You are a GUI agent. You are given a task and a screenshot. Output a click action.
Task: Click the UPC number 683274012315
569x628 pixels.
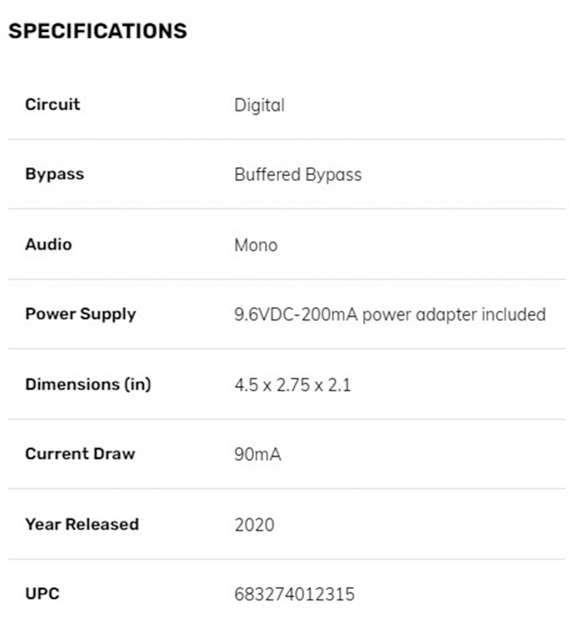295,594
